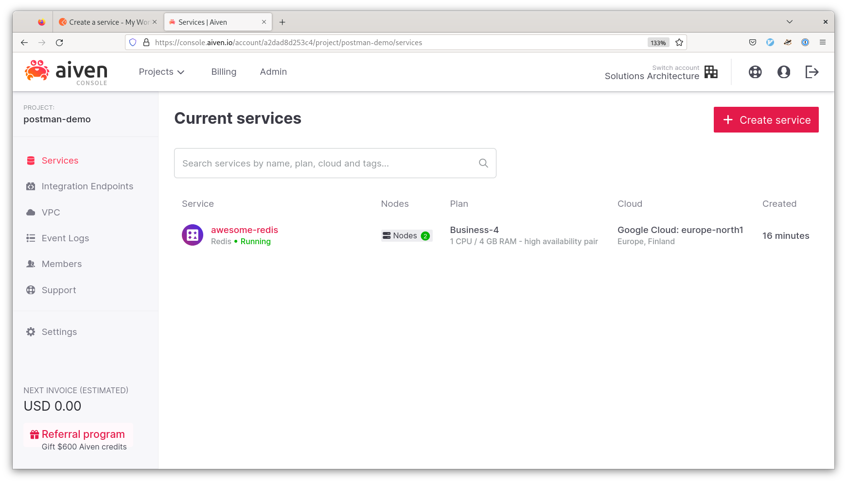Click the USD 0.00 invoice amount

click(x=53, y=406)
